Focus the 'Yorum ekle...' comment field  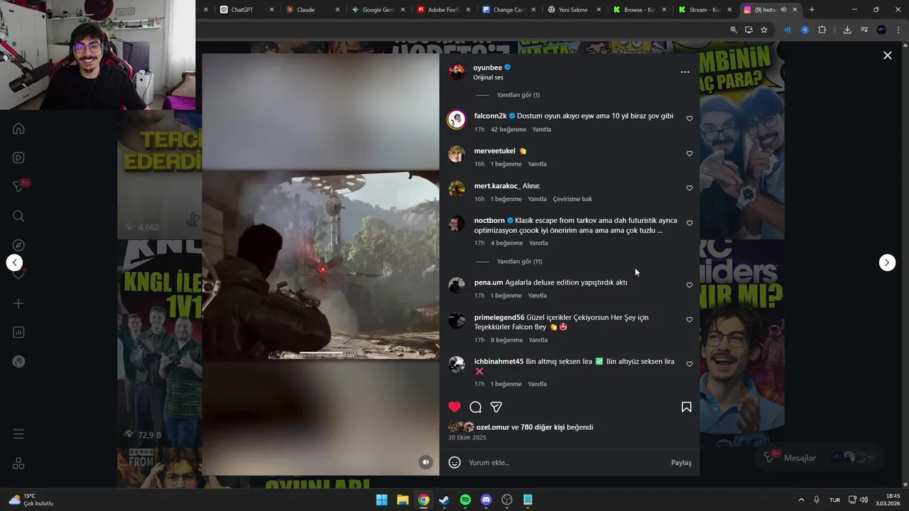pyautogui.click(x=565, y=463)
